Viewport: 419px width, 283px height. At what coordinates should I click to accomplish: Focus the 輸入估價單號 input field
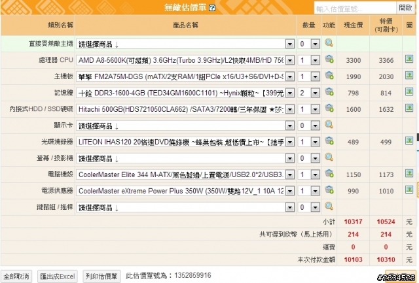click(355, 8)
